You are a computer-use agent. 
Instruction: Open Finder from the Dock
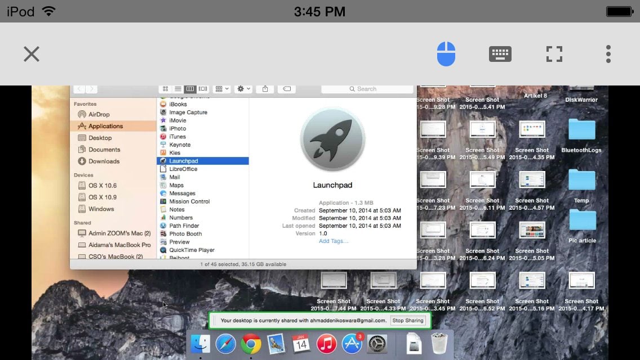coord(201,344)
